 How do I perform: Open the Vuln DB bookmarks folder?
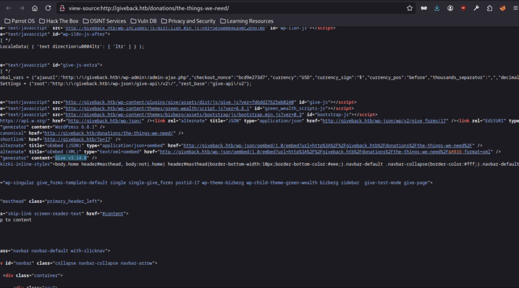142,21
